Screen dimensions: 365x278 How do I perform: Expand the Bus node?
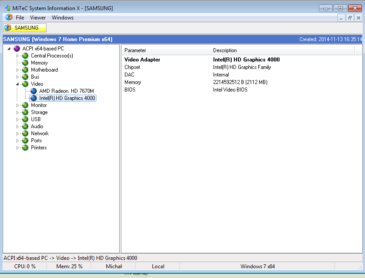(17, 77)
